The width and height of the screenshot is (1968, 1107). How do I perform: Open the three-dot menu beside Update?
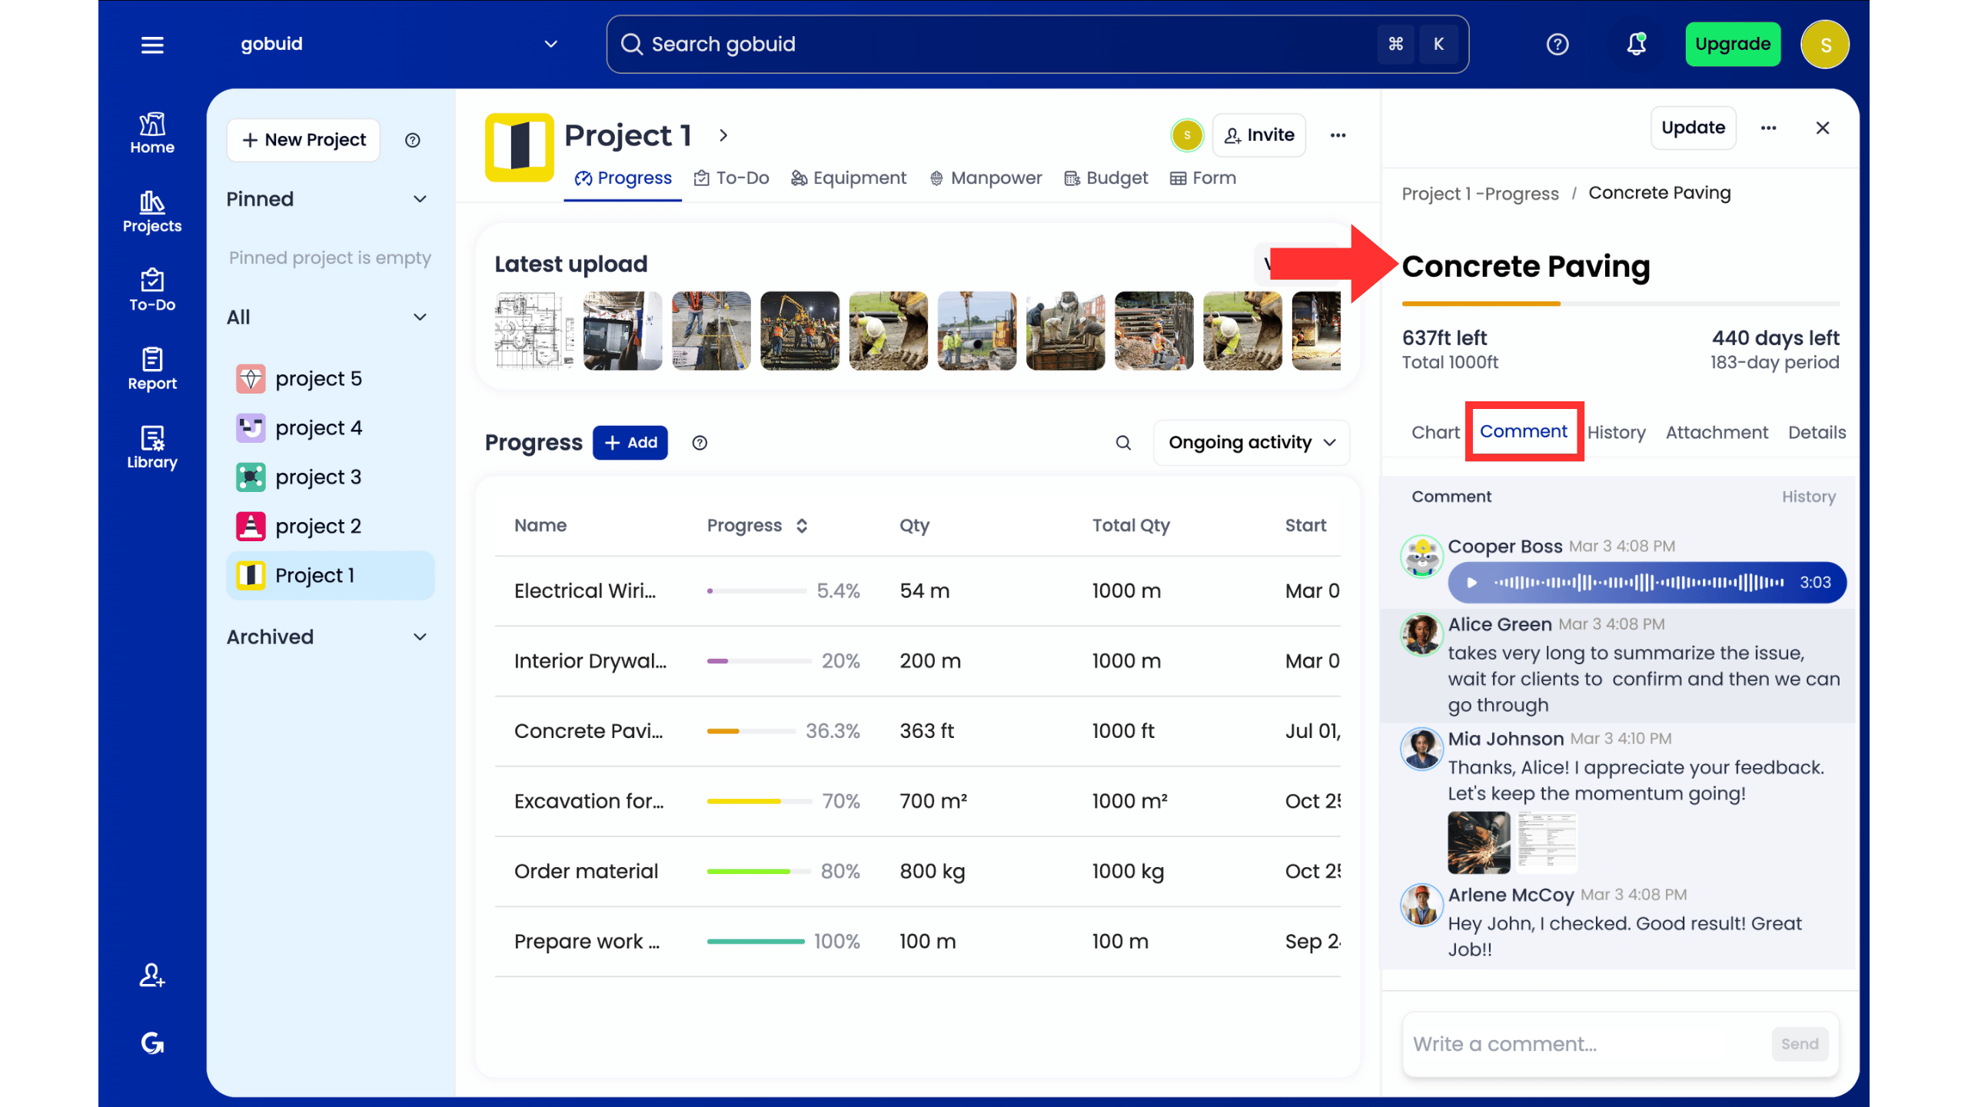[1768, 128]
